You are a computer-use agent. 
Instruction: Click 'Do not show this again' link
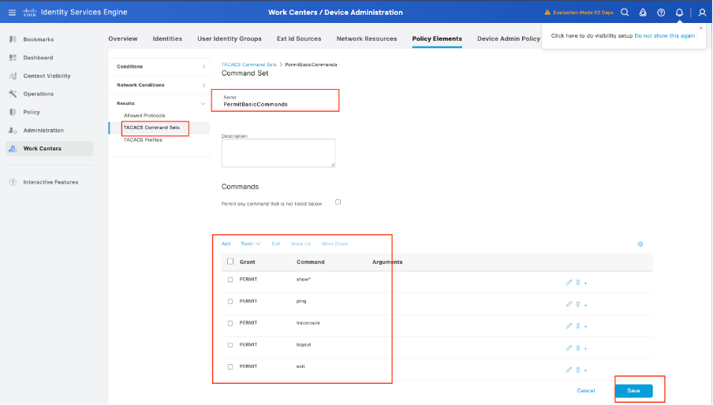click(665, 35)
